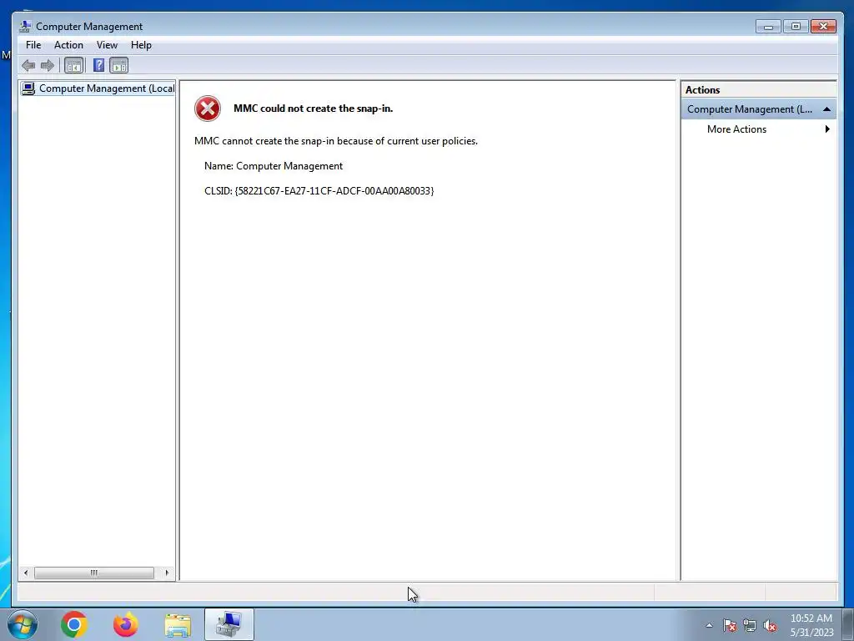Open the View menu

tap(107, 45)
